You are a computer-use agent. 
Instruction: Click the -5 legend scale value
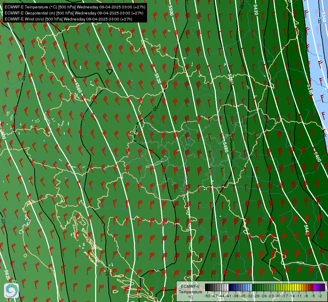pos(313,296)
